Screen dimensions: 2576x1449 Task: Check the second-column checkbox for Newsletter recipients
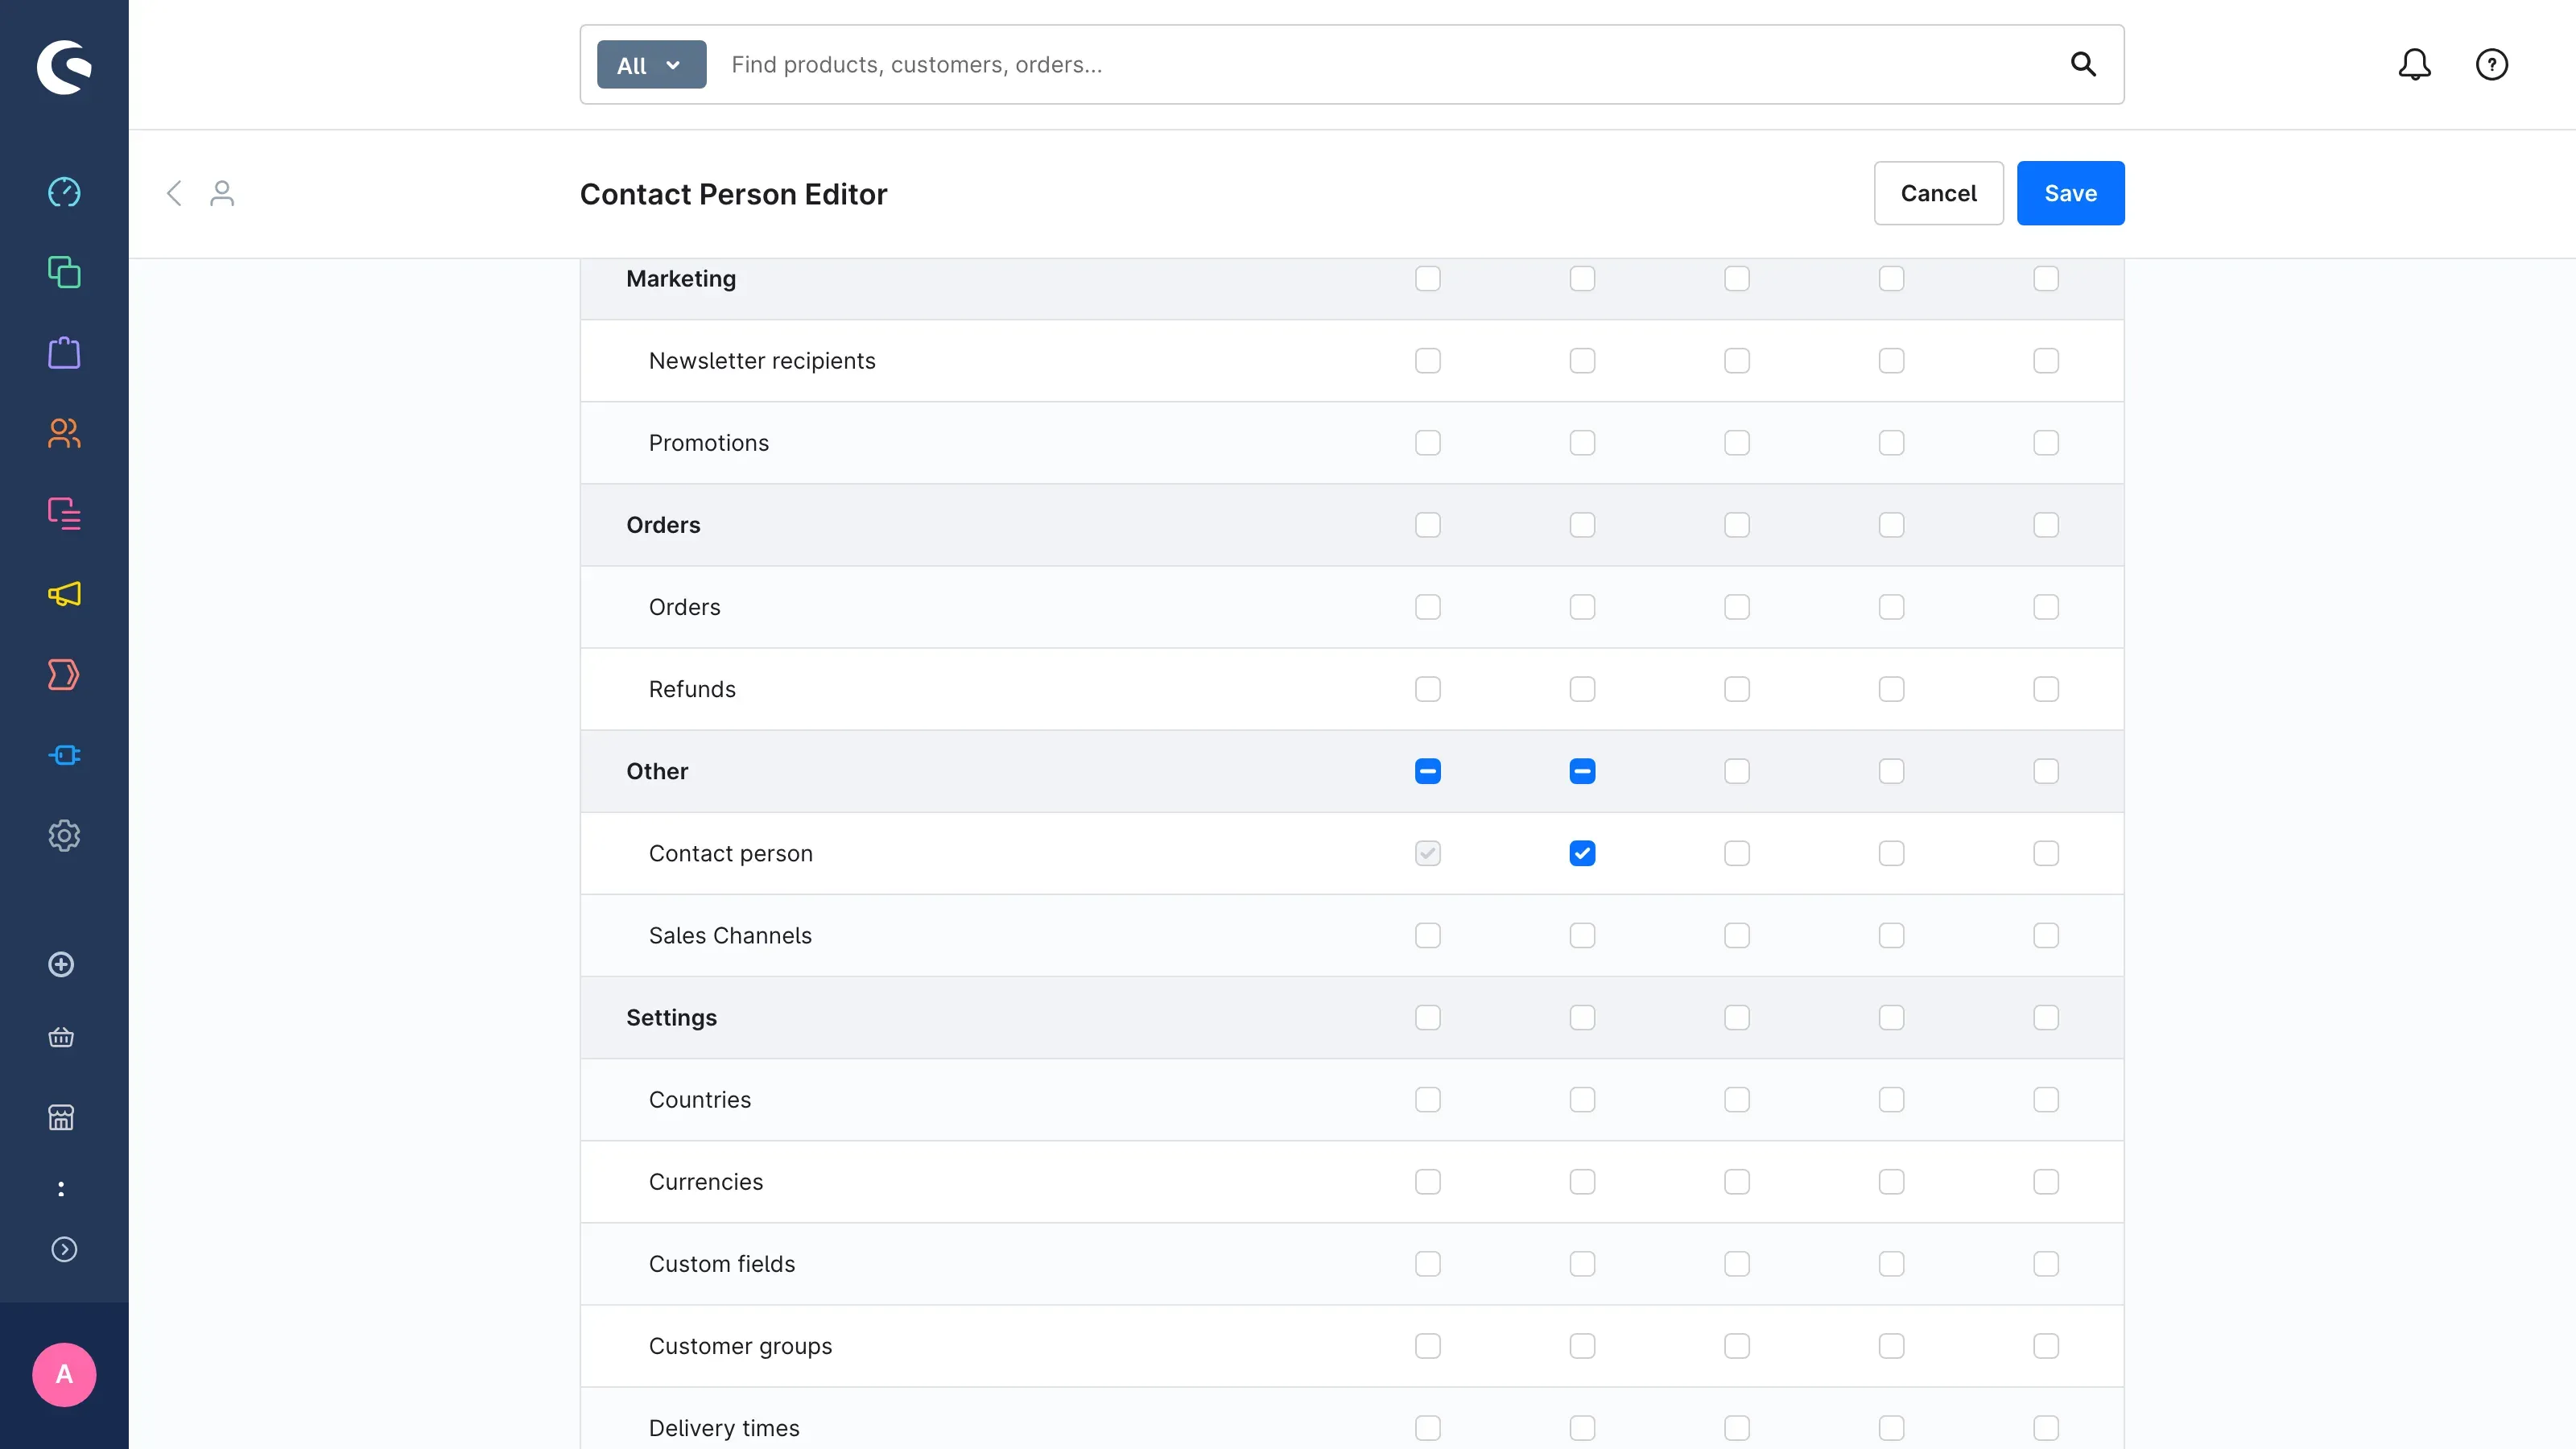(x=1582, y=360)
